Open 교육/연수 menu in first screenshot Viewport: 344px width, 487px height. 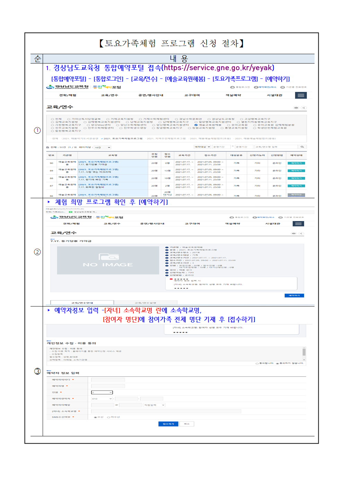pyautogui.click(x=110, y=95)
